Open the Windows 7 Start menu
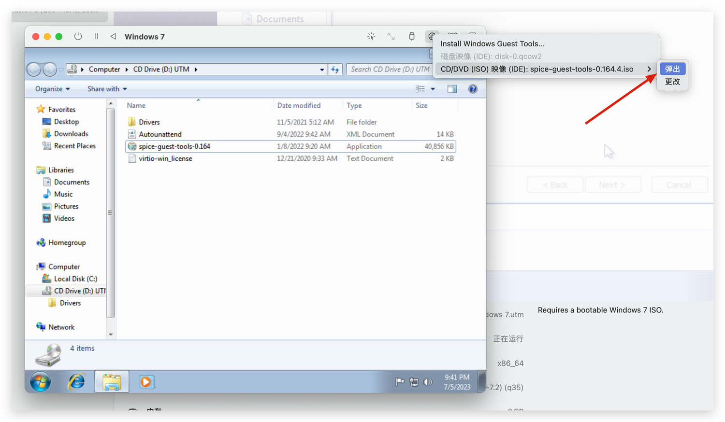The height and width of the screenshot is (422, 725). 40,382
